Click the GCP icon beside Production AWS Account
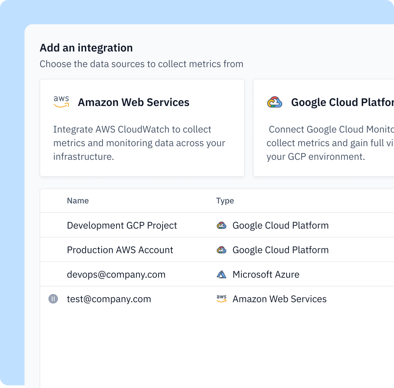 [222, 250]
